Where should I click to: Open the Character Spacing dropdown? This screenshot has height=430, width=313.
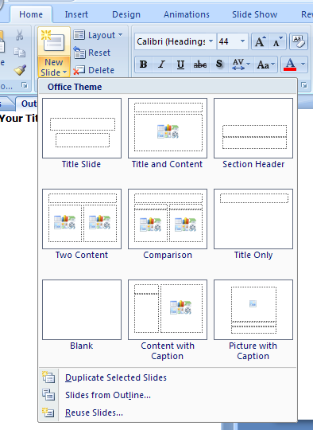pos(241,64)
